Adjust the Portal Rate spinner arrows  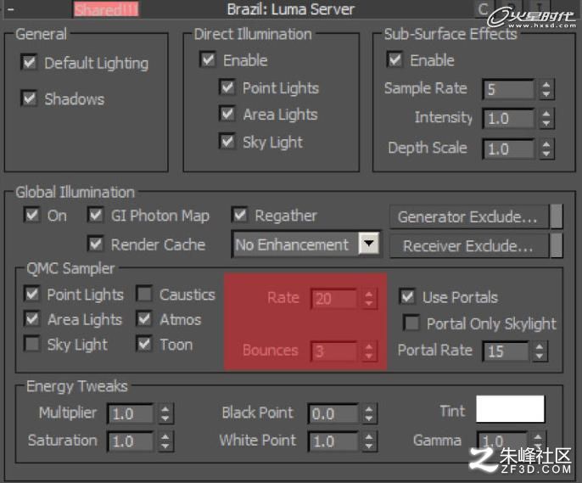click(x=540, y=351)
